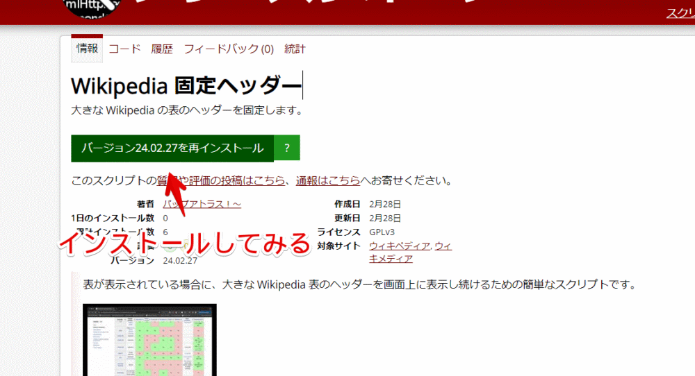Open the author profile link beside 著者

[x=202, y=204]
